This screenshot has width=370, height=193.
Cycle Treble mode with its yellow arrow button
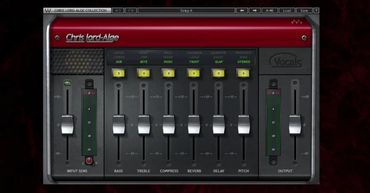[144, 74]
